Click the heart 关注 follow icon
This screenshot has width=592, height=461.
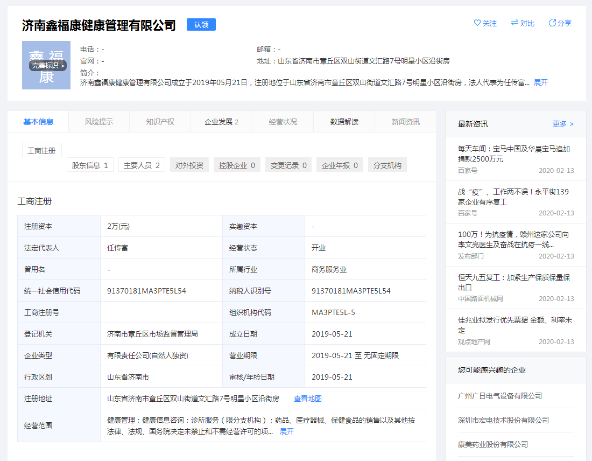477,23
